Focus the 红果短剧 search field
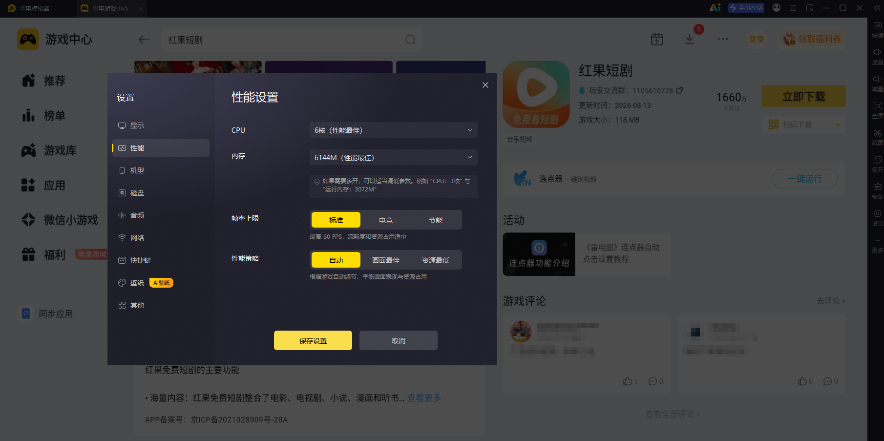 point(292,40)
